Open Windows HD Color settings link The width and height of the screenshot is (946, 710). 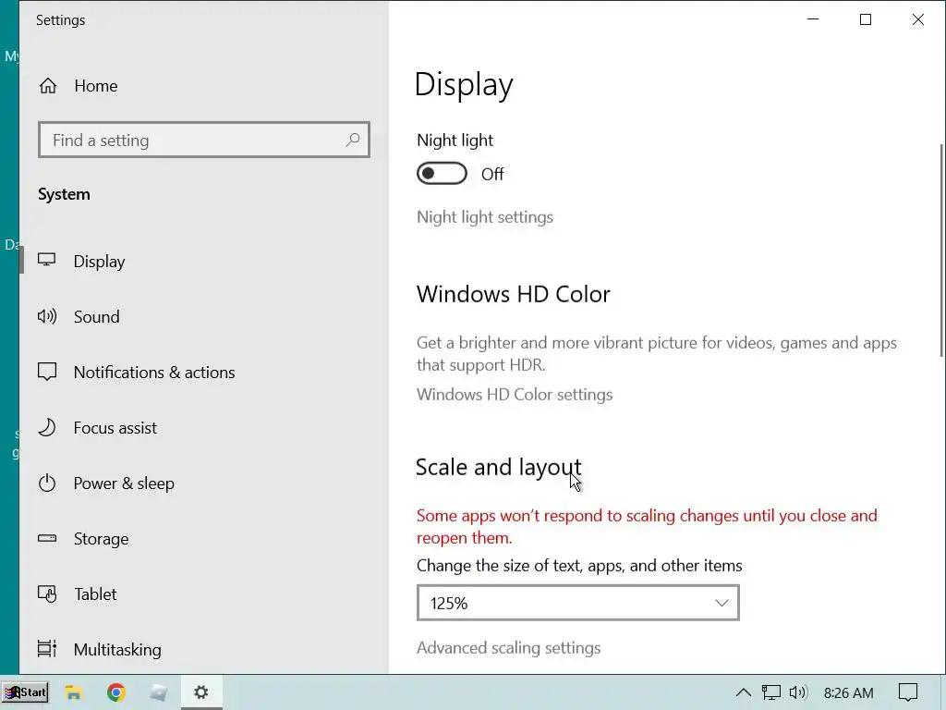[514, 394]
